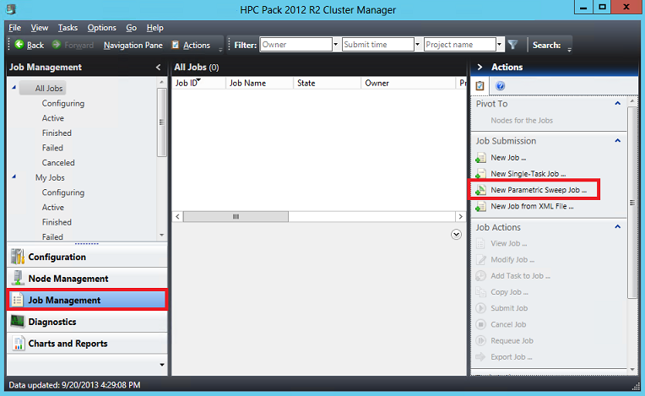Click the Requeue Job icon
The width and height of the screenshot is (645, 396).
coord(480,341)
